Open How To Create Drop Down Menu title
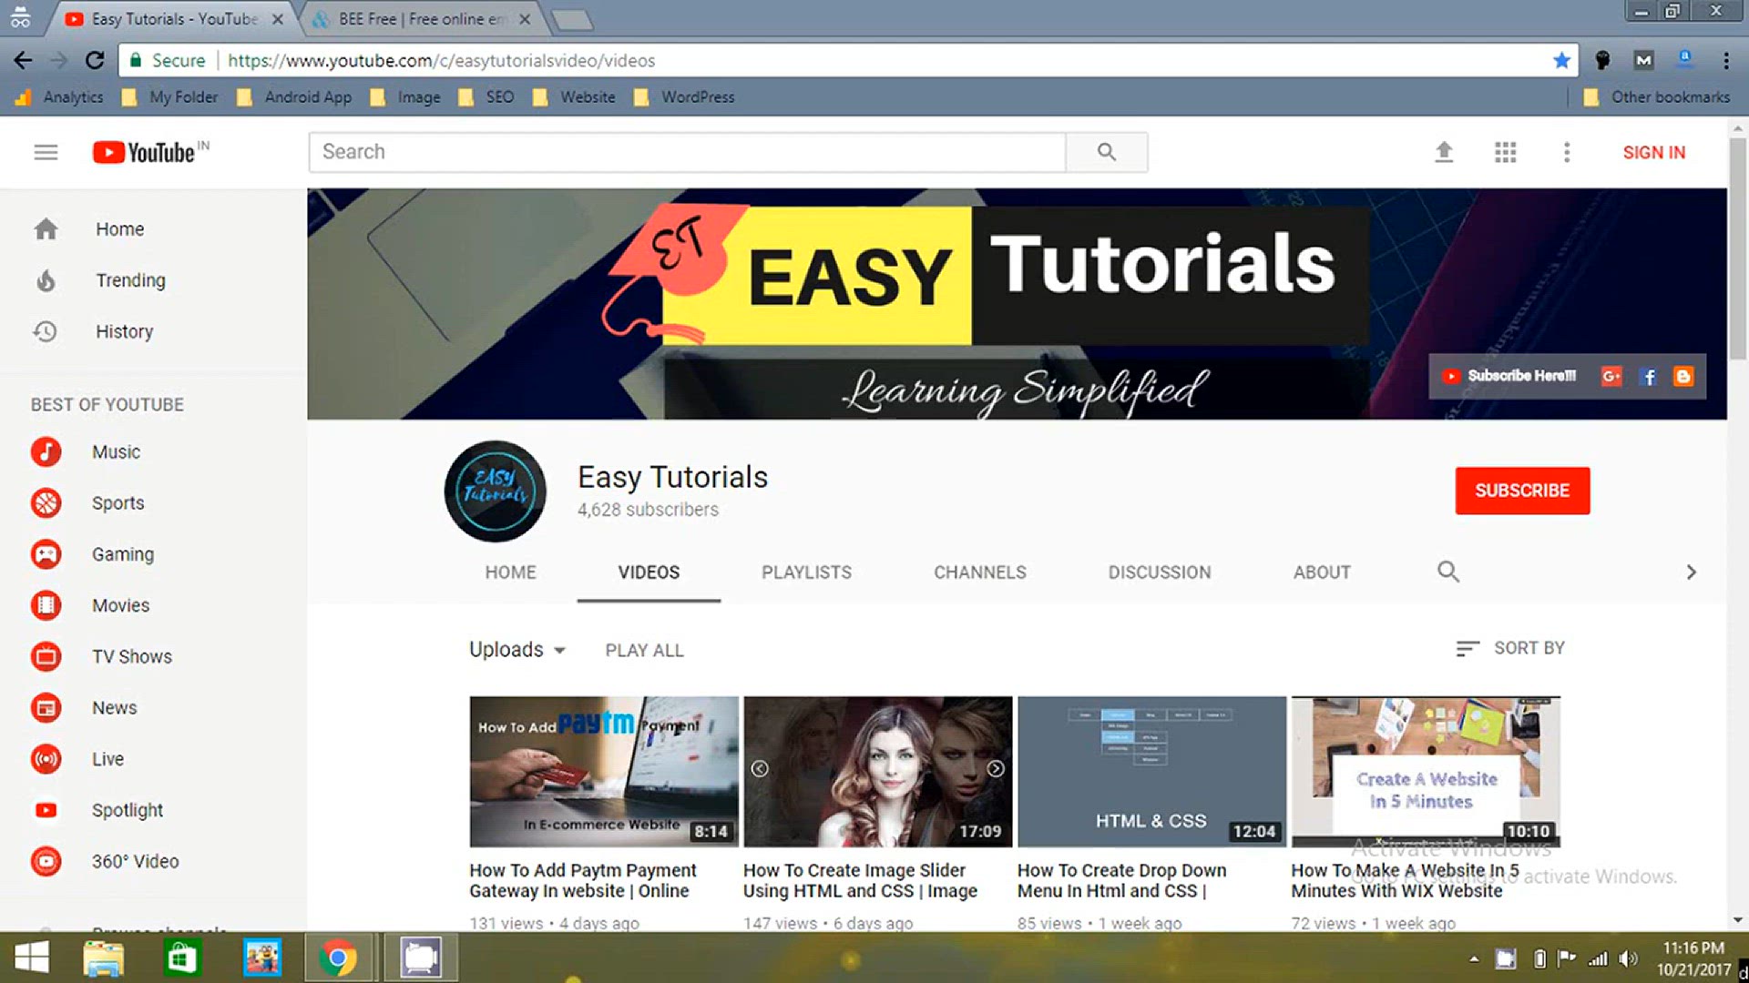1749x983 pixels. click(1121, 880)
